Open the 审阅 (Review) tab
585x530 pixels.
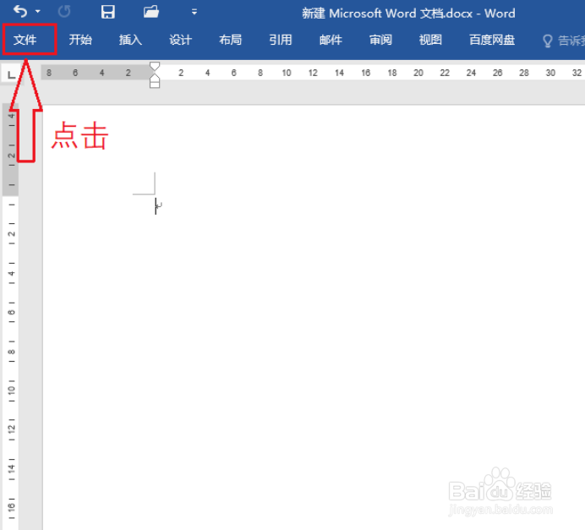tap(380, 40)
